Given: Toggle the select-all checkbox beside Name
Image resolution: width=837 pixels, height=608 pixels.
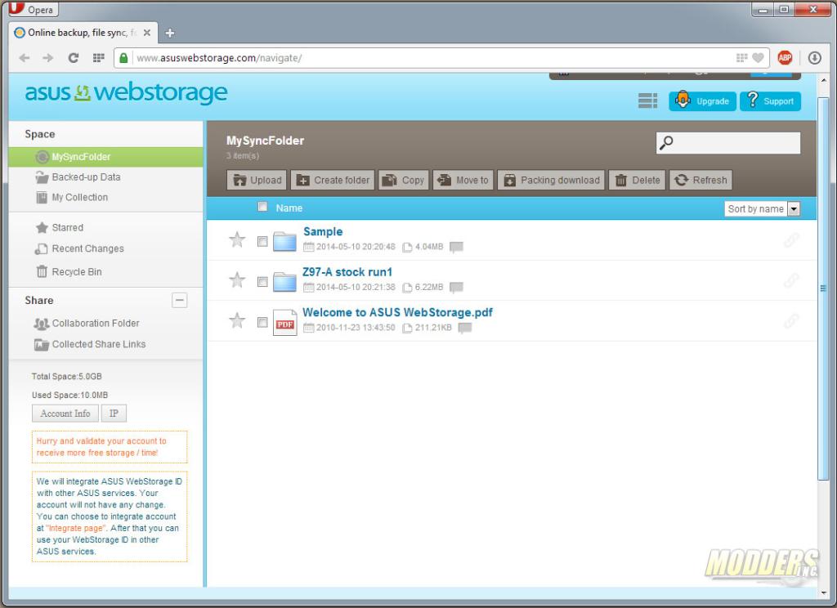Looking at the screenshot, I should click(262, 208).
